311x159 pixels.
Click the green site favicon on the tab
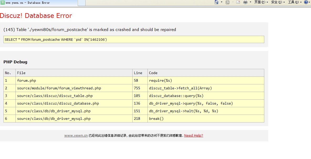(2, 3)
